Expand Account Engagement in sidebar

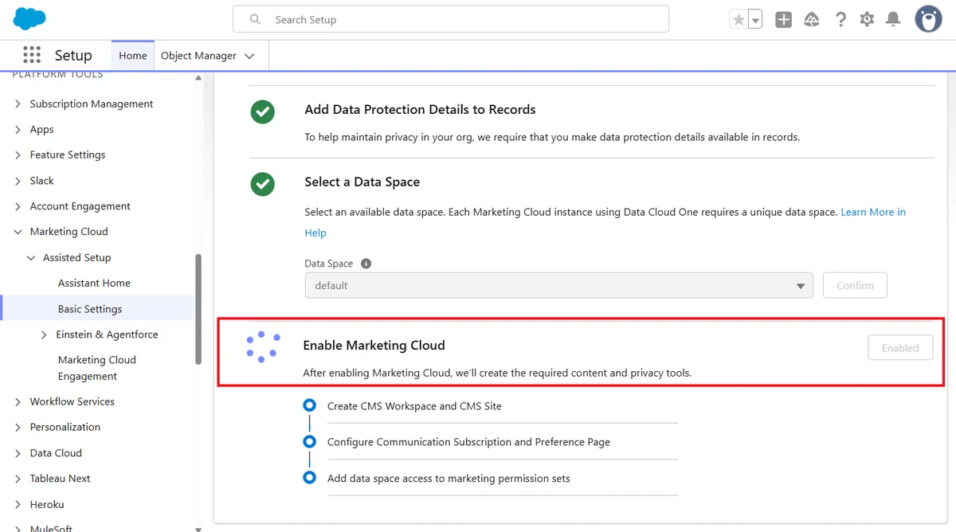[x=18, y=206]
